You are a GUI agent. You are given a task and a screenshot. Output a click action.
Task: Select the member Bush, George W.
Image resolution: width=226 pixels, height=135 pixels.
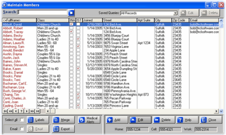coord(14,91)
